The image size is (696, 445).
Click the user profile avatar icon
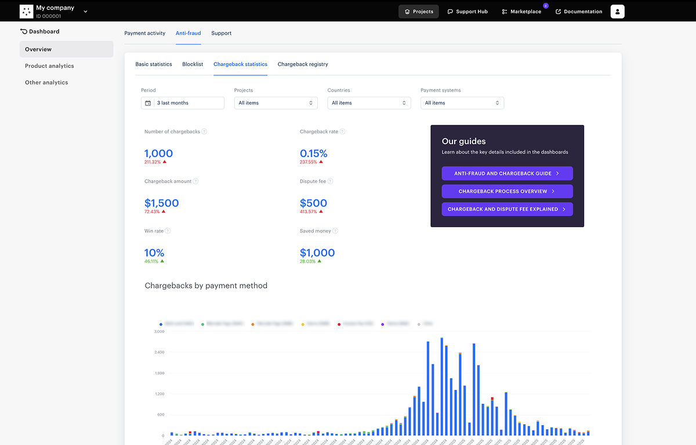click(x=617, y=12)
